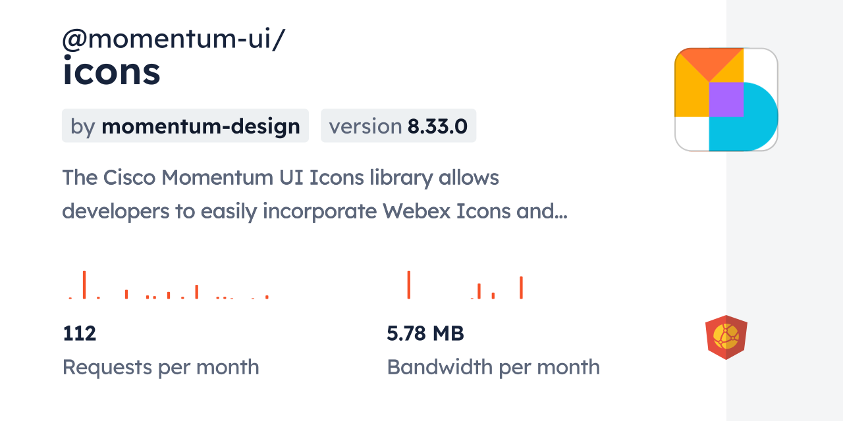
Task: Open the "by momentum-design" author badge
Action: (x=185, y=126)
